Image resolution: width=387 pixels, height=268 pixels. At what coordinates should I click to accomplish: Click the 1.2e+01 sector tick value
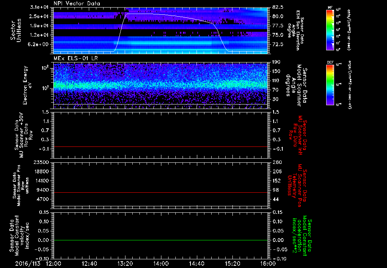40,35
